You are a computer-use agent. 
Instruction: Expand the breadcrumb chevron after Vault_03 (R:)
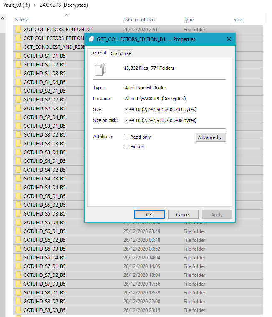(35, 5)
